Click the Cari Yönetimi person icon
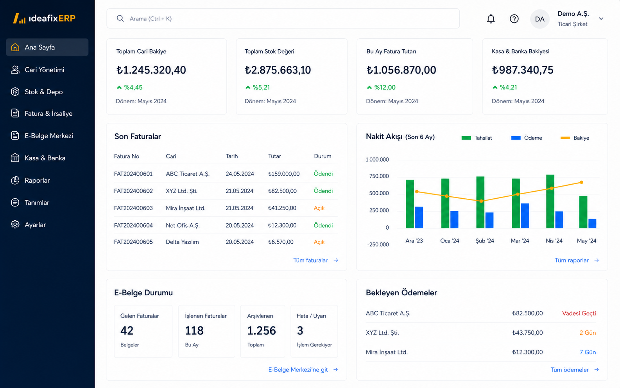This screenshot has width=620, height=388. (15, 70)
